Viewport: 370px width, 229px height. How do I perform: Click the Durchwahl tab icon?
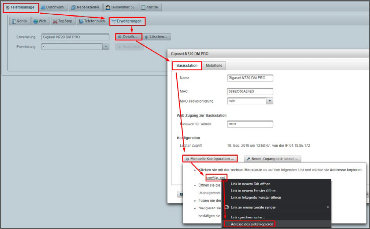43,8
